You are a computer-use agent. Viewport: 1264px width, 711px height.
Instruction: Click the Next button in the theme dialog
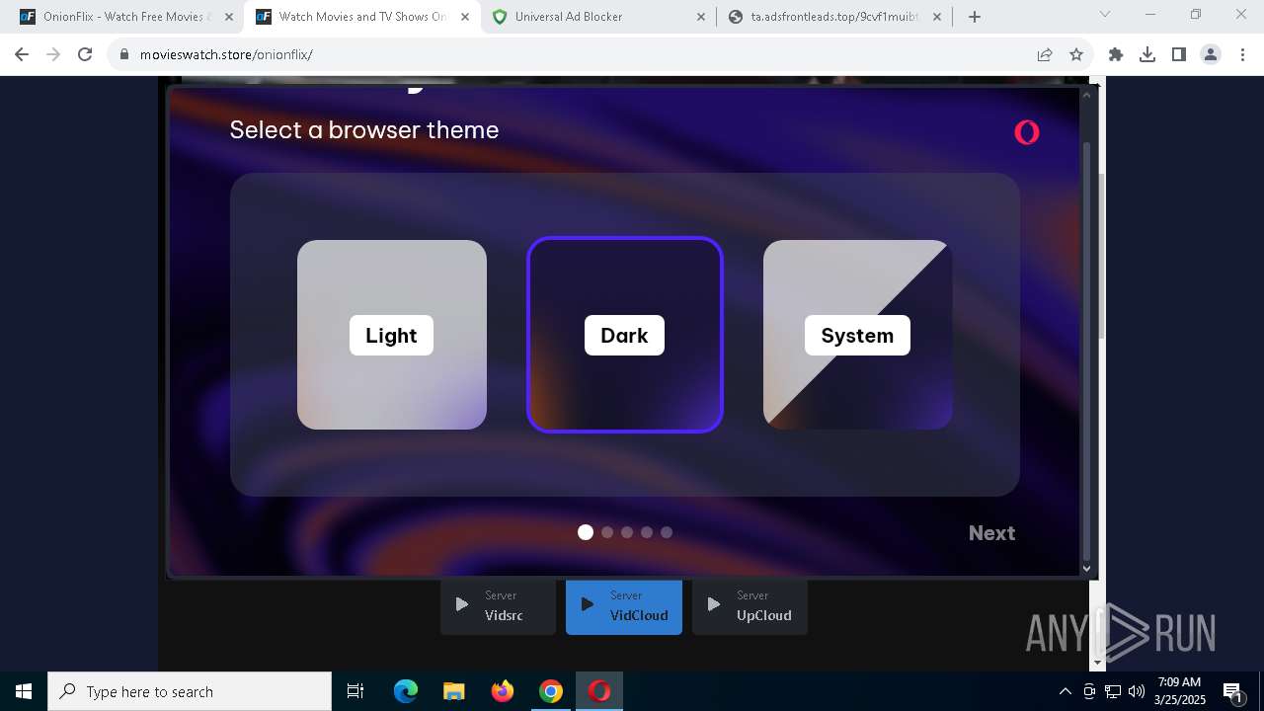[x=991, y=533]
